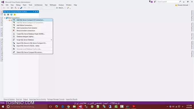Click the taskbar clock and date
Image resolution: width=194 pixels, height=109 pixels.
pos(189,106)
